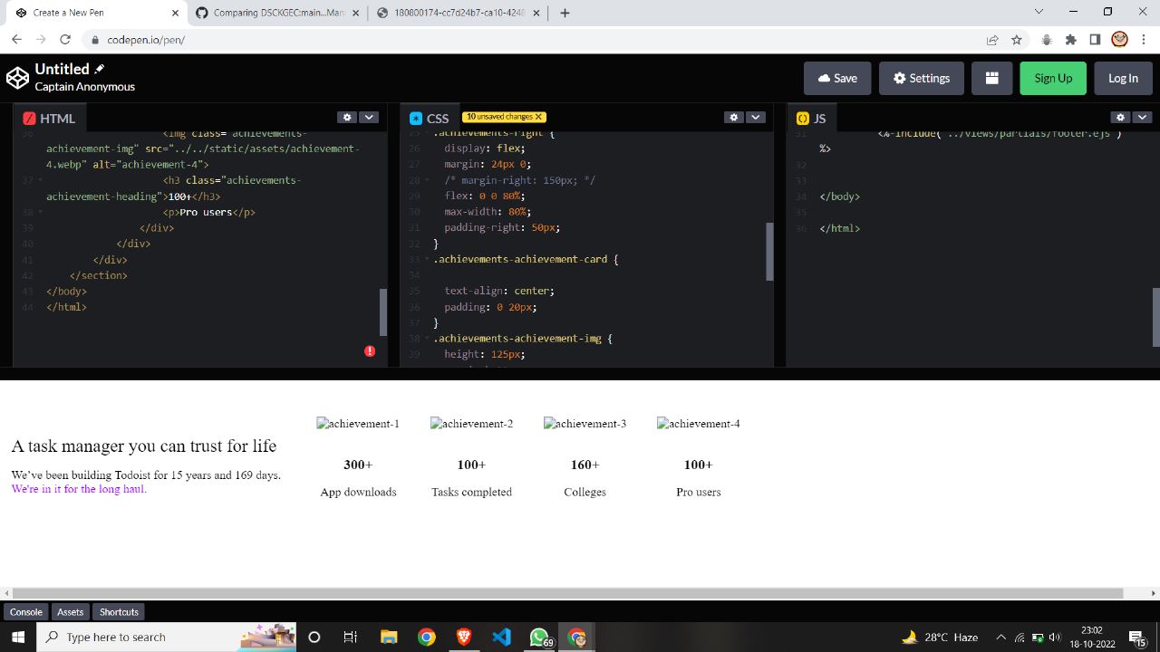
Task: Click the "300+" heading in preview
Action: tap(358, 465)
